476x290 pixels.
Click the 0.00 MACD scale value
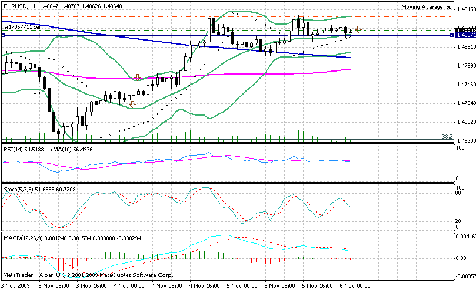coord(461,258)
